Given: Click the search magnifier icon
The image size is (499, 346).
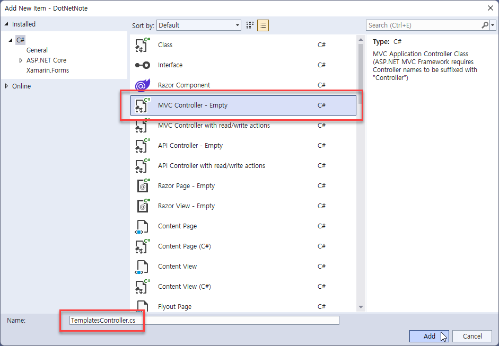Looking at the screenshot, I should pos(485,25).
